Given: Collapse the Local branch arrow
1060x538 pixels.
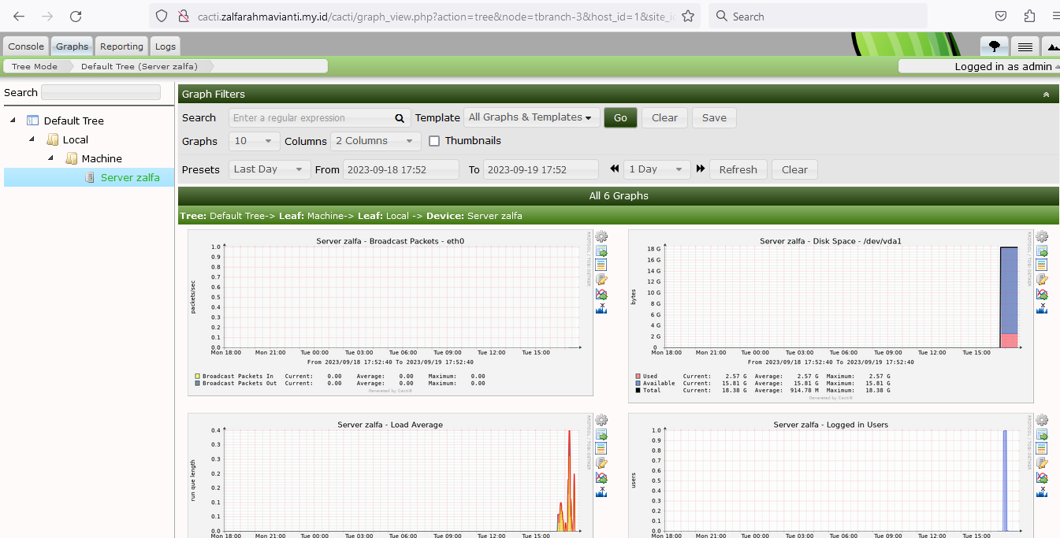Looking at the screenshot, I should pos(32,139).
